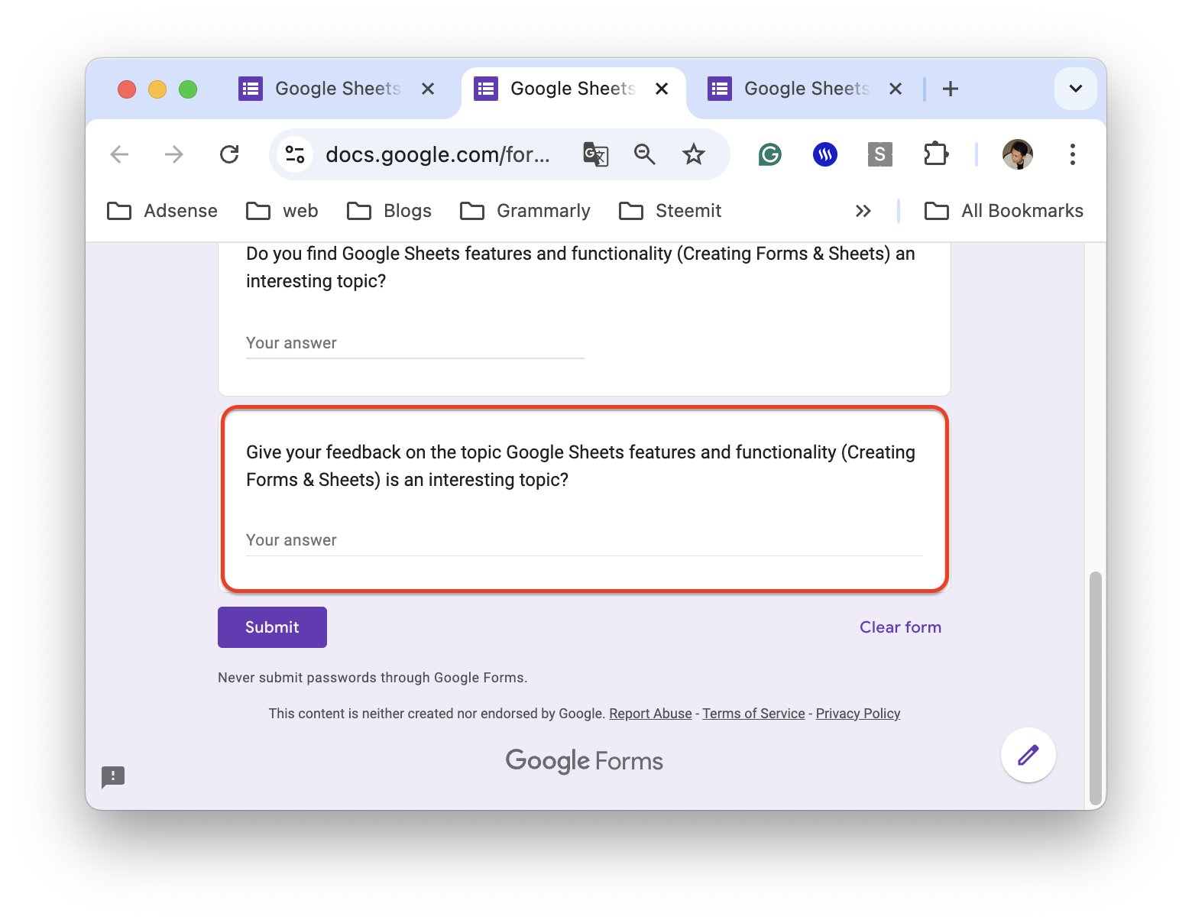Open Chrome three-dot menu

coord(1073,154)
